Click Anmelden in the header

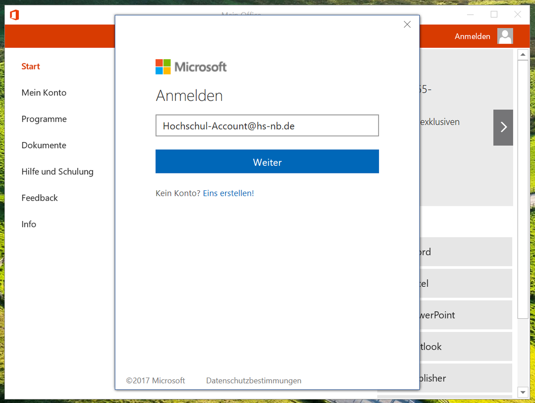click(x=472, y=37)
